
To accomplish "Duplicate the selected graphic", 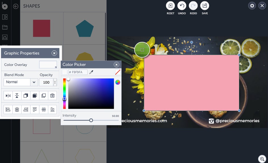I will pos(44,96).
